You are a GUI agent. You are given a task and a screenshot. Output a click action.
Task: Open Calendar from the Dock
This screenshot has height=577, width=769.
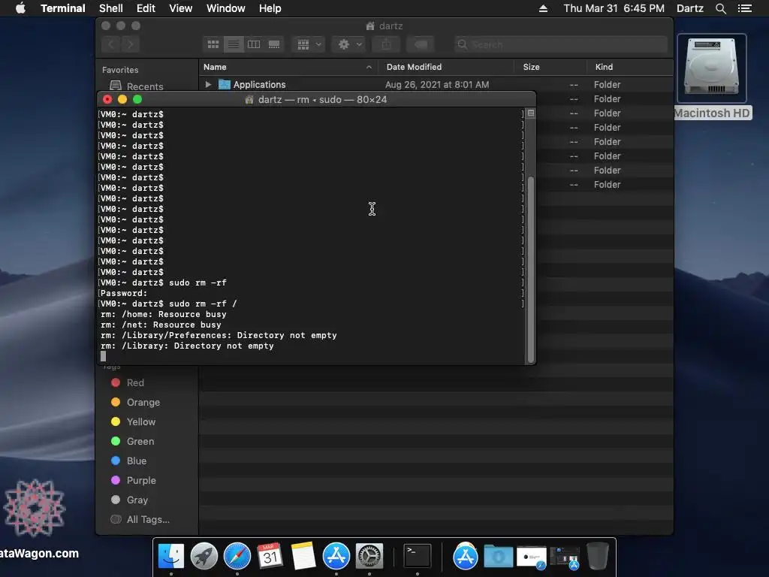coord(270,557)
